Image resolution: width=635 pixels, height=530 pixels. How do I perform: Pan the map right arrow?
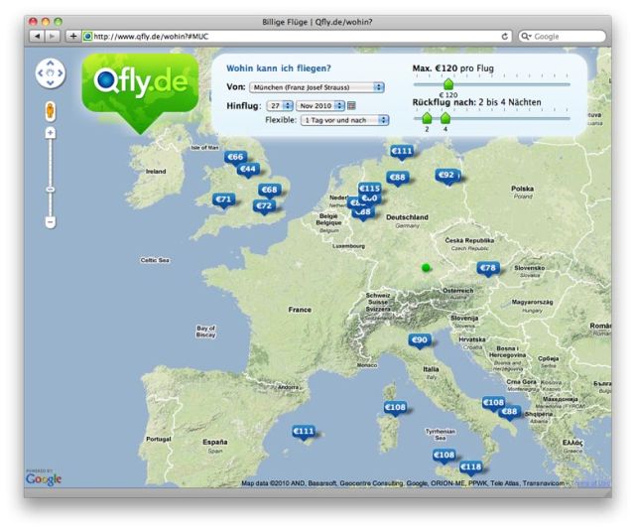(x=61, y=73)
